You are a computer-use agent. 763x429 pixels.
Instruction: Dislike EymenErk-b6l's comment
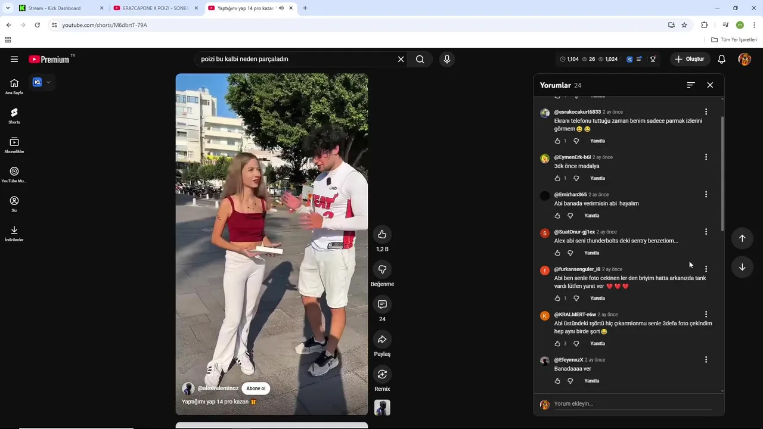(x=576, y=178)
